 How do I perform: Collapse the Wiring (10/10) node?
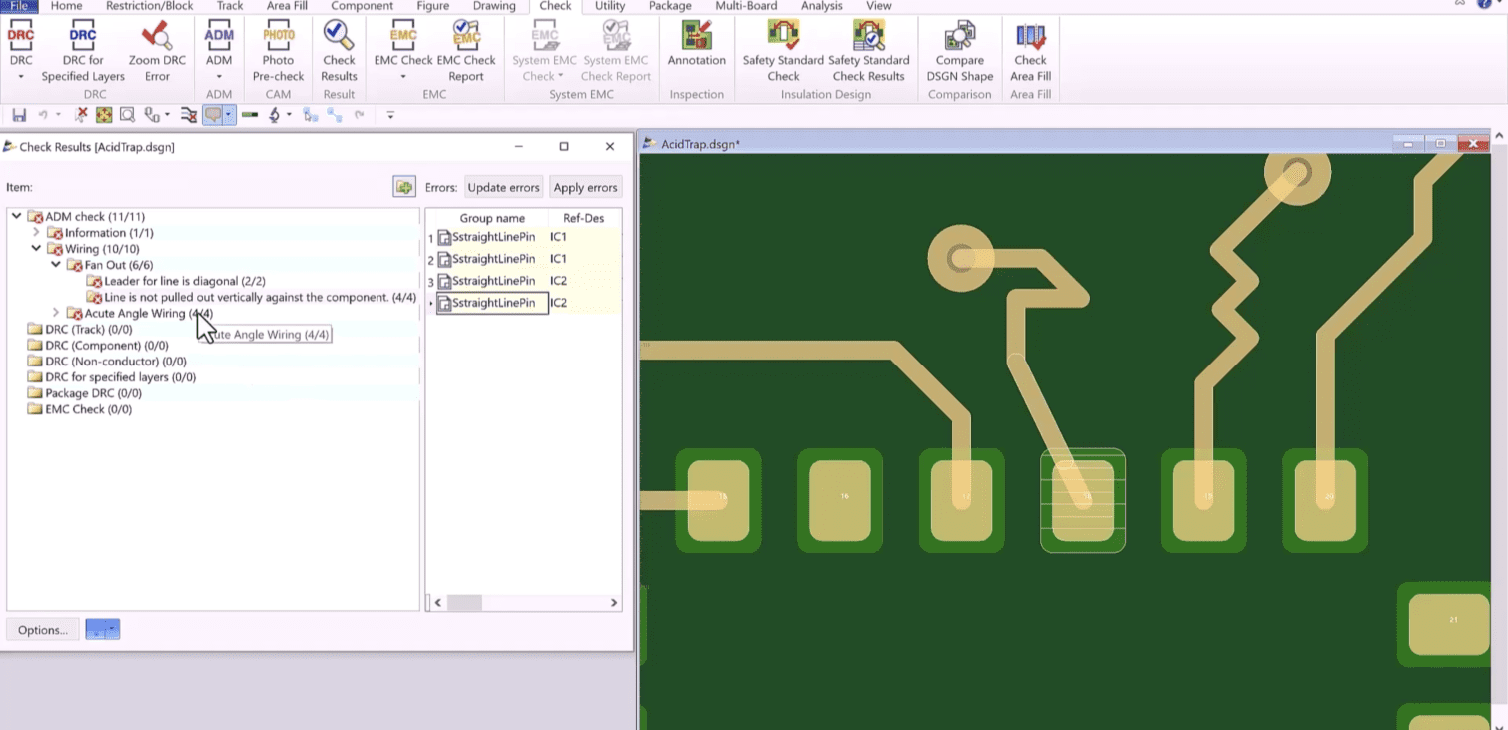37,248
